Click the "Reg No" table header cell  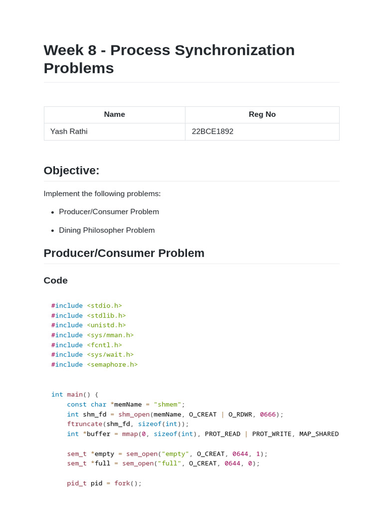click(262, 114)
